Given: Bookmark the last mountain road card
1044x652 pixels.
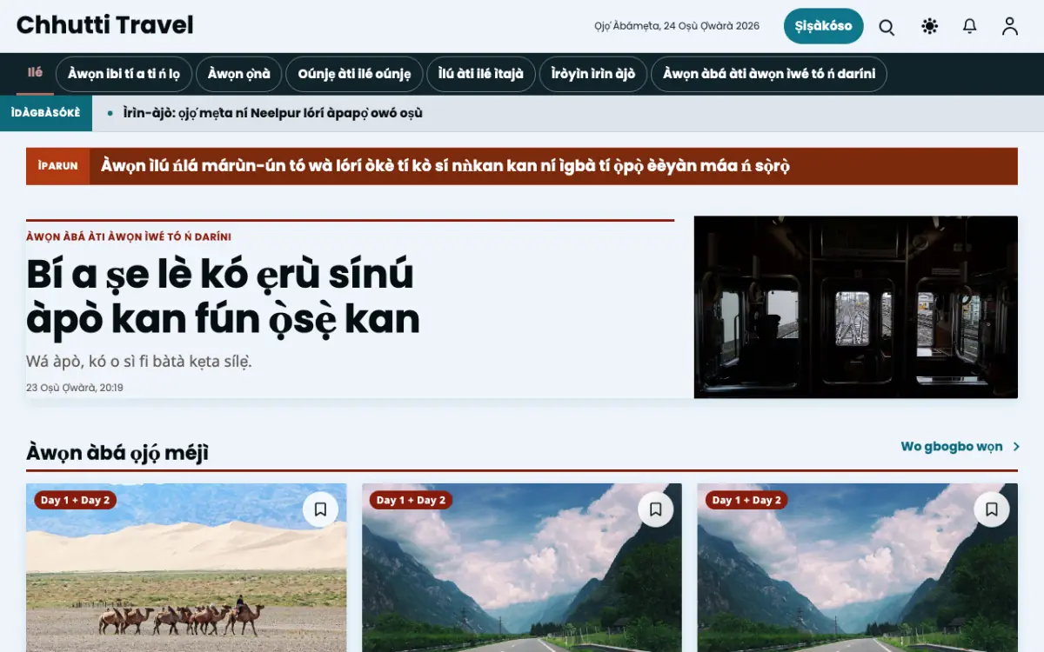Looking at the screenshot, I should [992, 509].
